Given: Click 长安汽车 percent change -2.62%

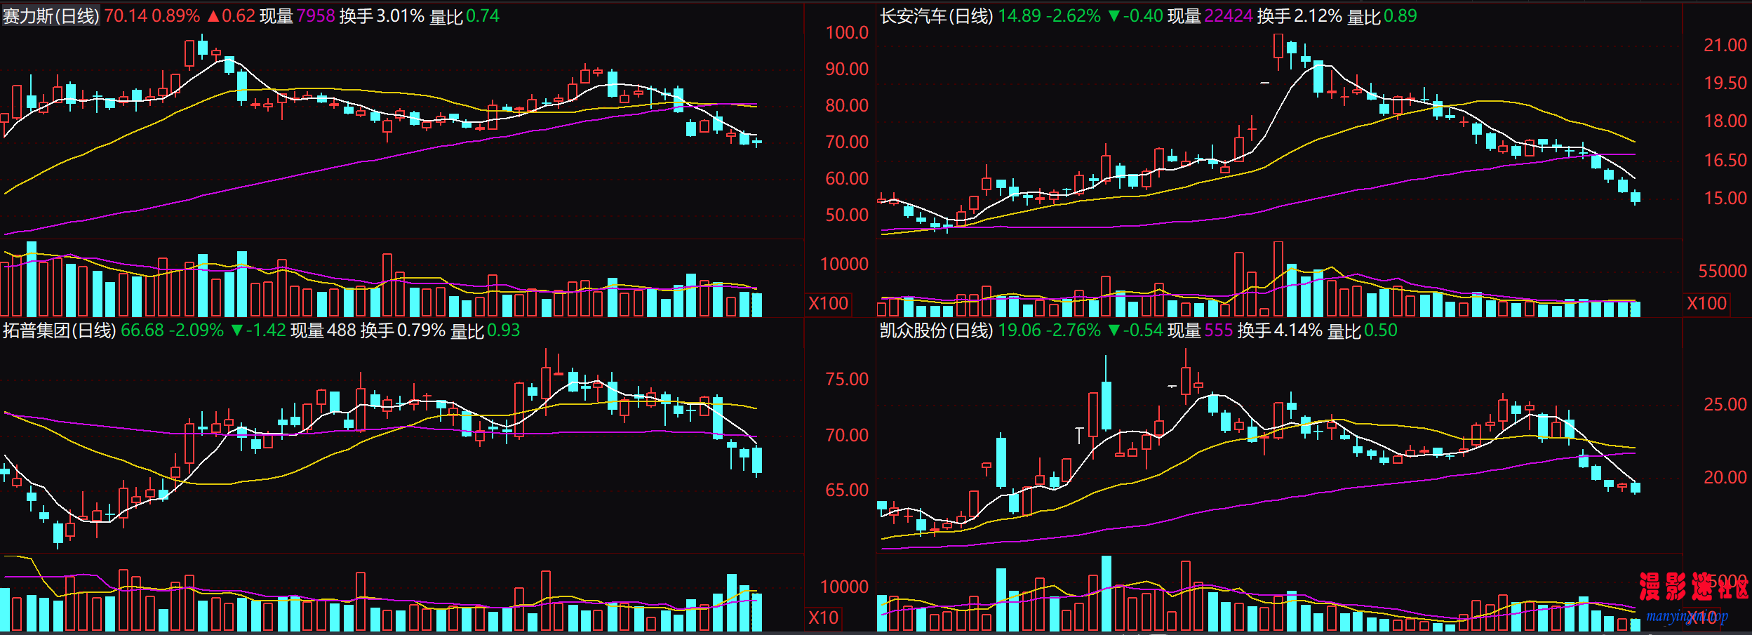Looking at the screenshot, I should pyautogui.click(x=1074, y=16).
